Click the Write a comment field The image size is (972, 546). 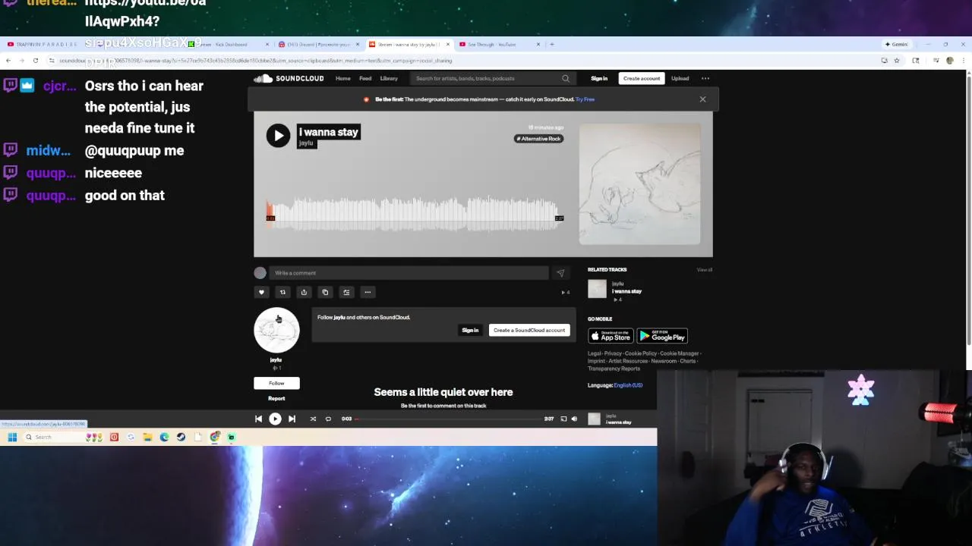coord(409,273)
